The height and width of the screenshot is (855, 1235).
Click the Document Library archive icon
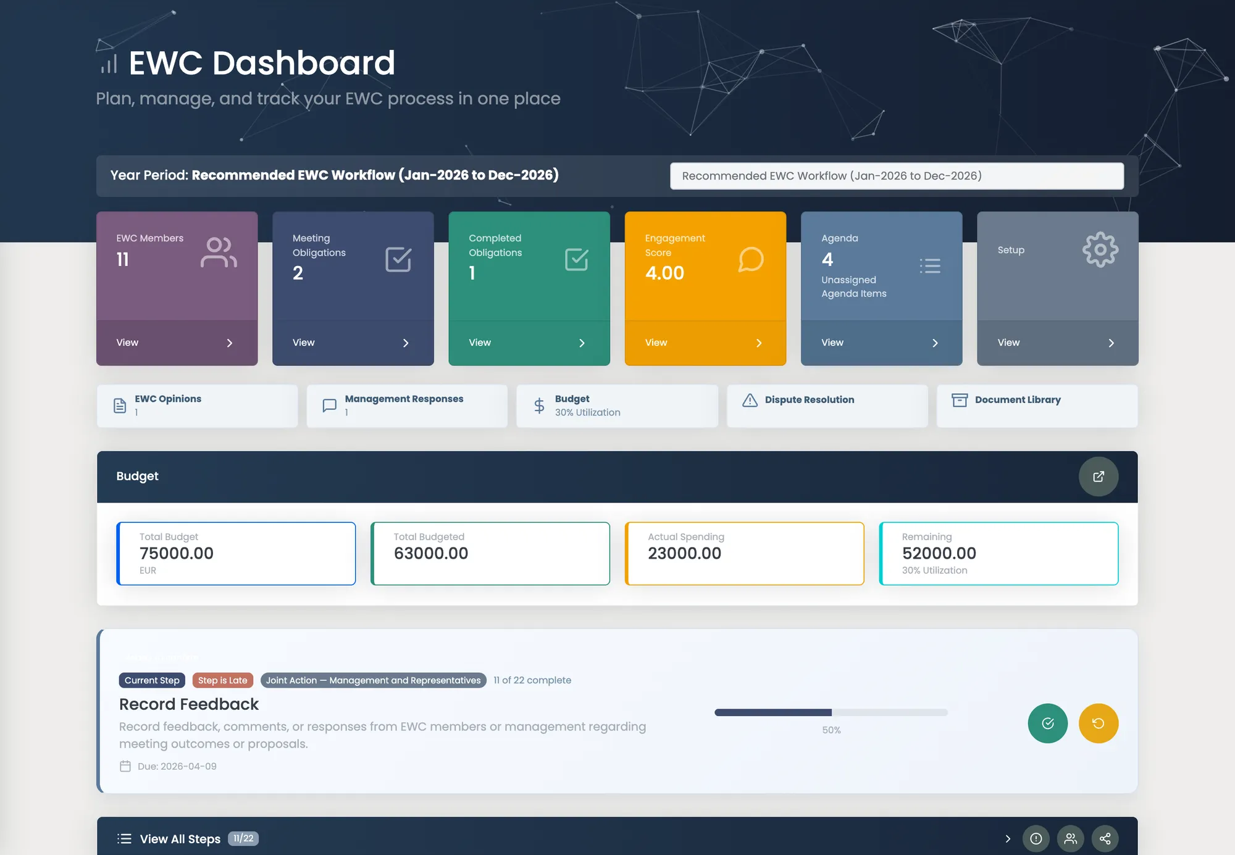click(x=960, y=400)
